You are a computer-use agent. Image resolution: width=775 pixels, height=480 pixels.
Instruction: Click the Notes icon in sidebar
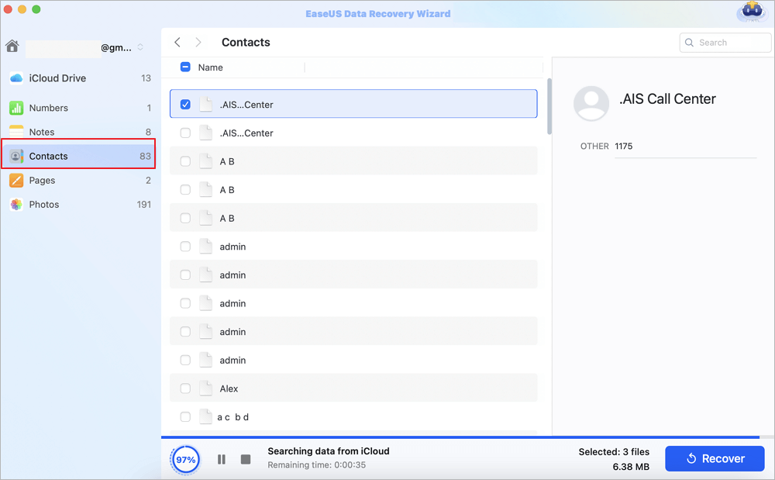click(x=16, y=132)
